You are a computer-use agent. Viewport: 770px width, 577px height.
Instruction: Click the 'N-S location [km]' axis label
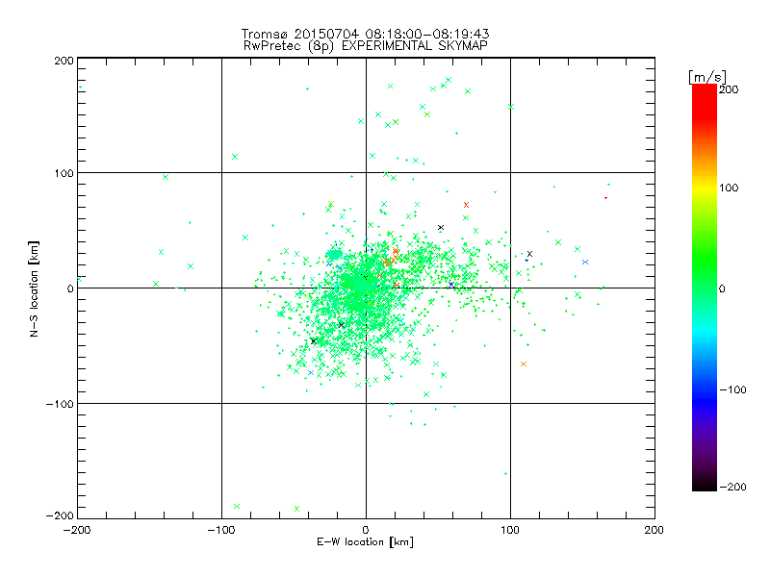34,288
